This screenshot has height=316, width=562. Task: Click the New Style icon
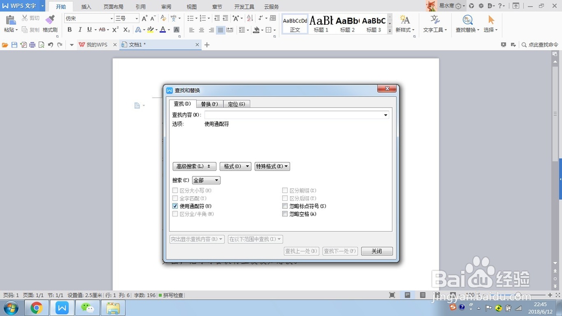[x=405, y=20]
